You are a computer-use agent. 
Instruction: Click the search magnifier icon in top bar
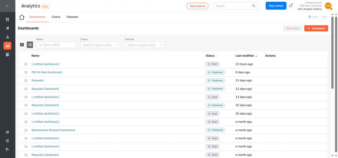(254, 6)
